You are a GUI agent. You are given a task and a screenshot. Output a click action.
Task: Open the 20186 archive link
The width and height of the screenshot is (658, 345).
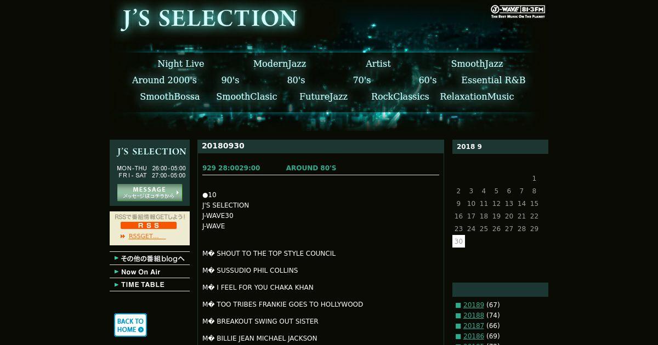click(x=474, y=336)
